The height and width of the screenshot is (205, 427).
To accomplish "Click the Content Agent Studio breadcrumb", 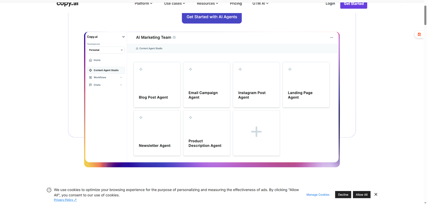I will (x=151, y=49).
